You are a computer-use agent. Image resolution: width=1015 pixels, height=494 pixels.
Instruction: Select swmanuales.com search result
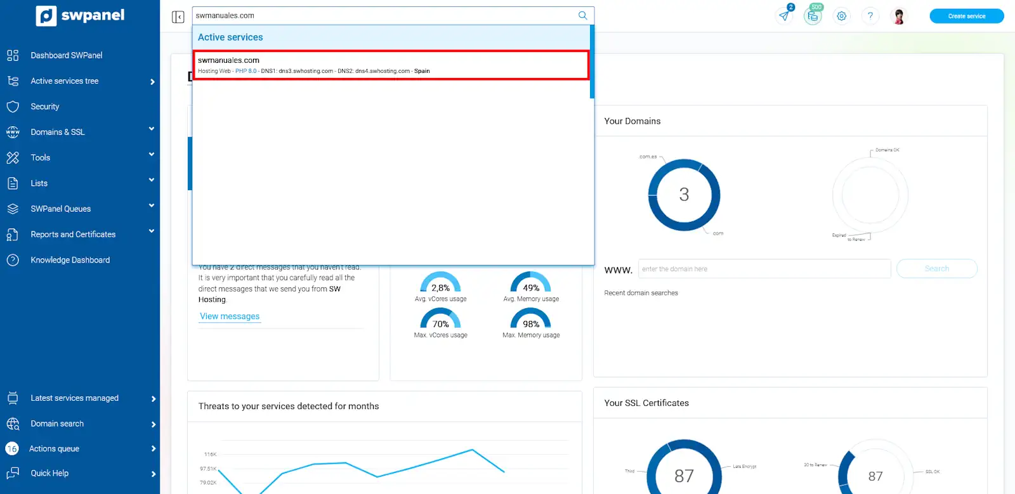pos(391,65)
